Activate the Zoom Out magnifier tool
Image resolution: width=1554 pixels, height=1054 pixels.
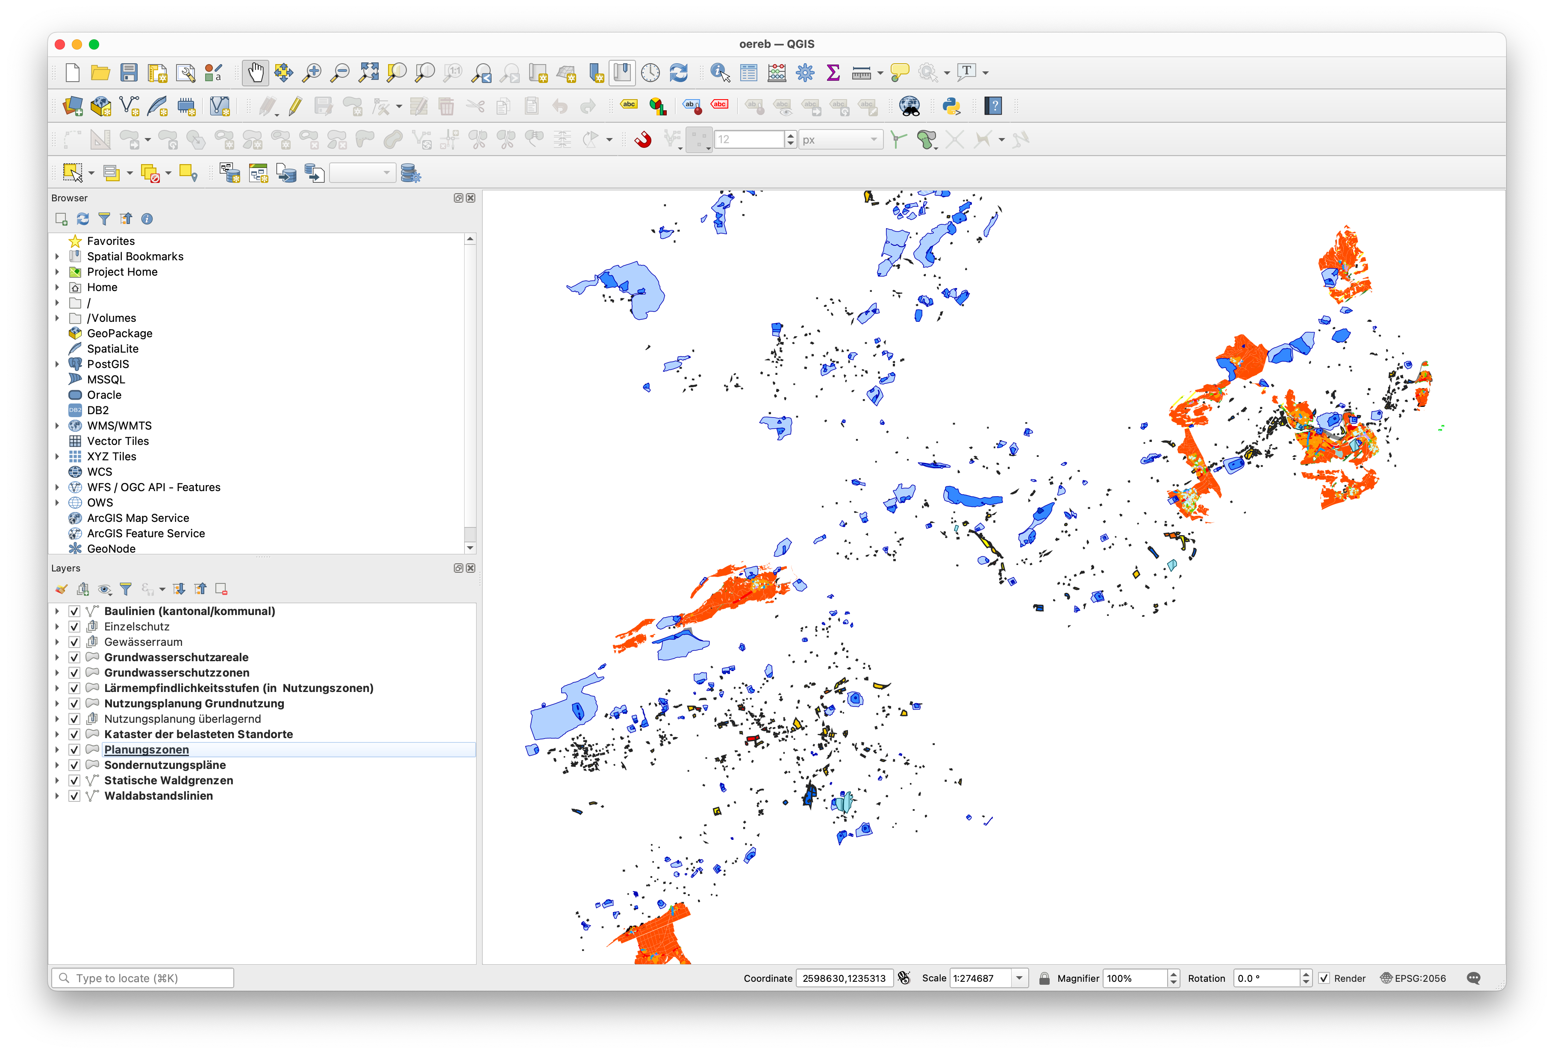point(340,72)
